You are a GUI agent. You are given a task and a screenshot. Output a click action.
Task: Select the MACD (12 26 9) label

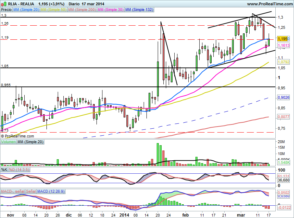coord(51,191)
